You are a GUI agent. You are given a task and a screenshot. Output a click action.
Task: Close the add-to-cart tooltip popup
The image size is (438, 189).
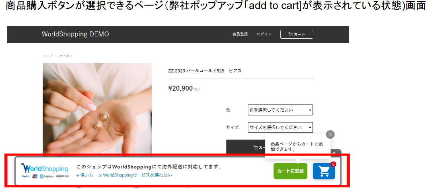[x=330, y=135]
